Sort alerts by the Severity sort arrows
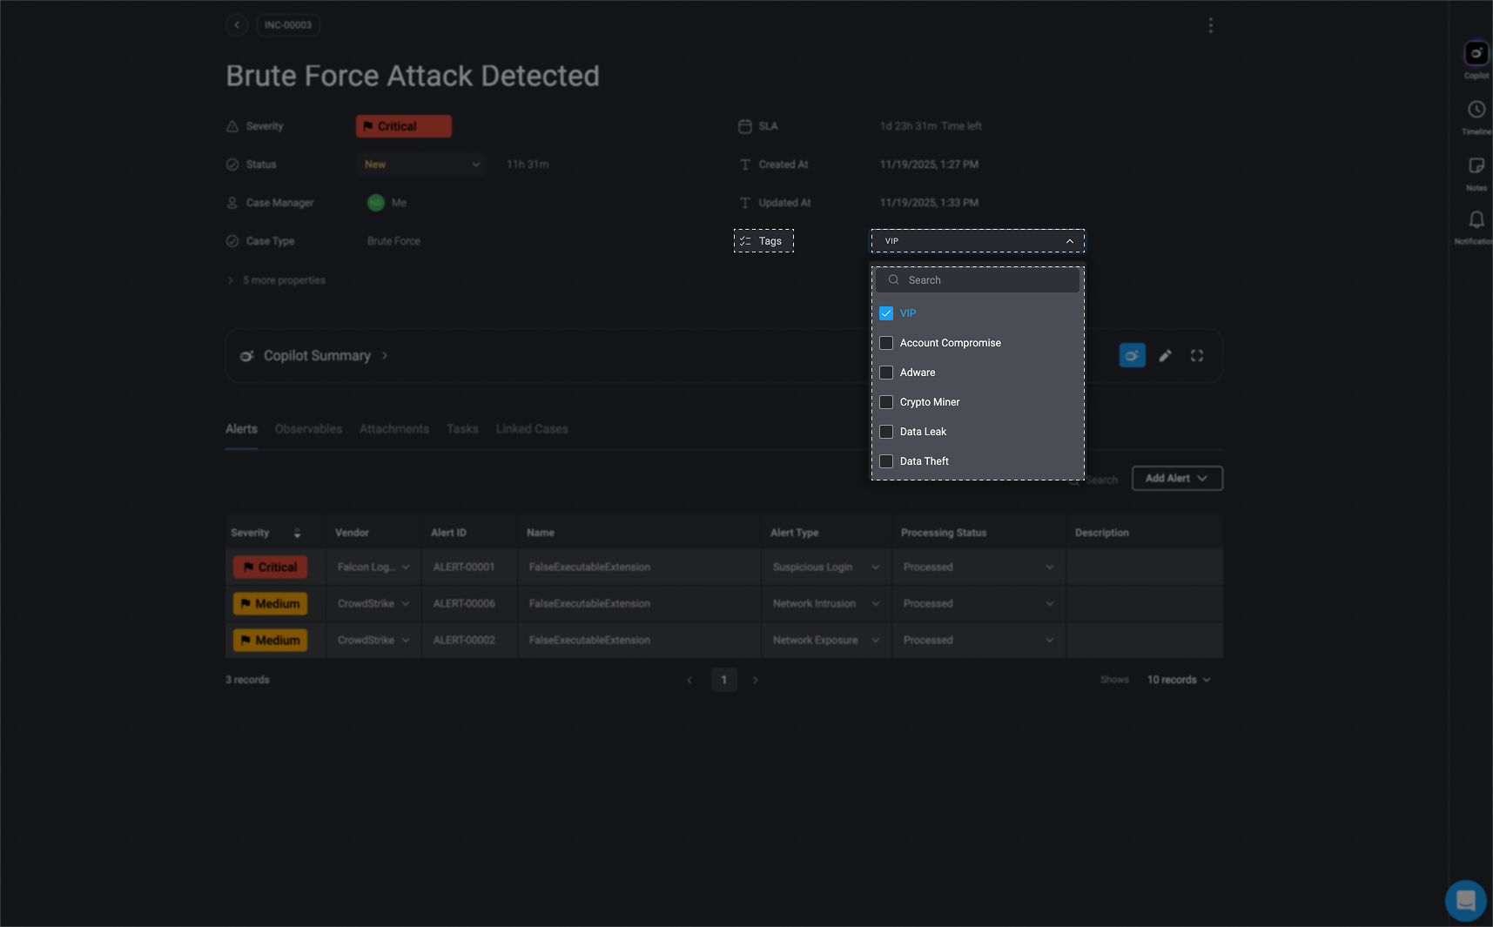Screen dimensions: 1493x927 297,533
